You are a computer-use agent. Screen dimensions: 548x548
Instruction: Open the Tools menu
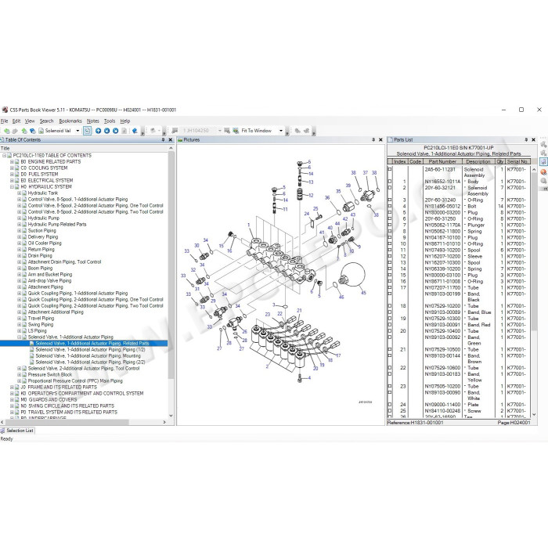tap(110, 121)
